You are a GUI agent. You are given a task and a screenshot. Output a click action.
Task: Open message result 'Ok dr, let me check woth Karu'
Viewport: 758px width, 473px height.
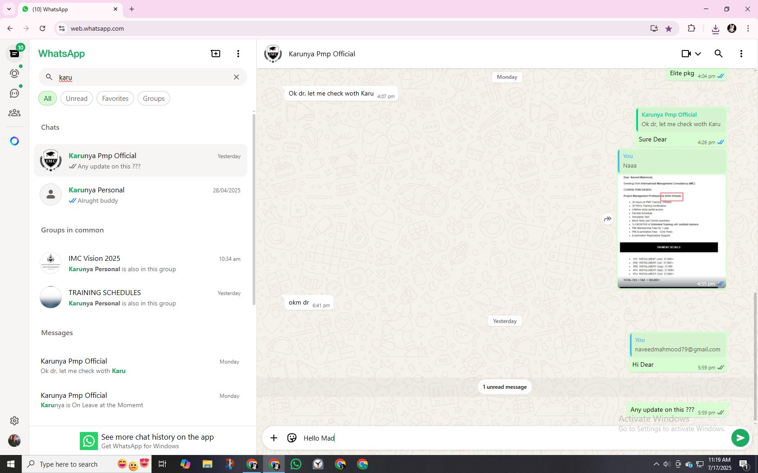(141, 366)
